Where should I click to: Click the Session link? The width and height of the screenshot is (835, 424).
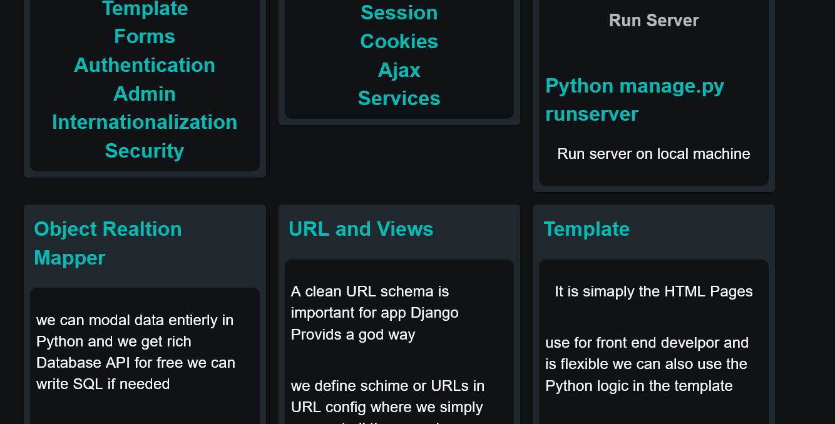point(399,13)
